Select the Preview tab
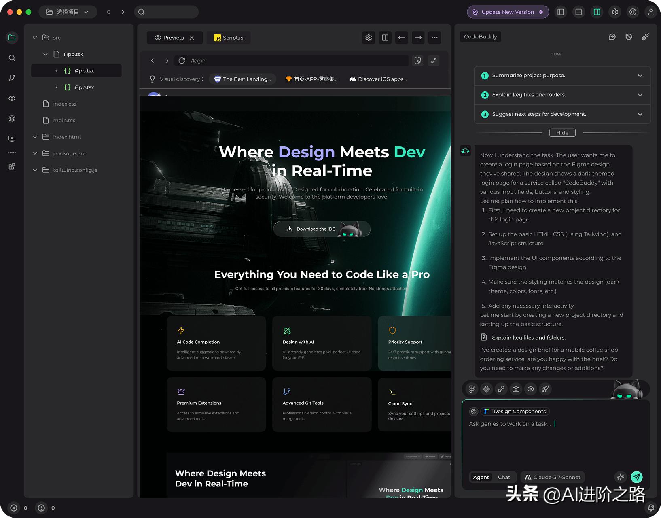Screen dimensions: 661x518 tap(170, 38)
